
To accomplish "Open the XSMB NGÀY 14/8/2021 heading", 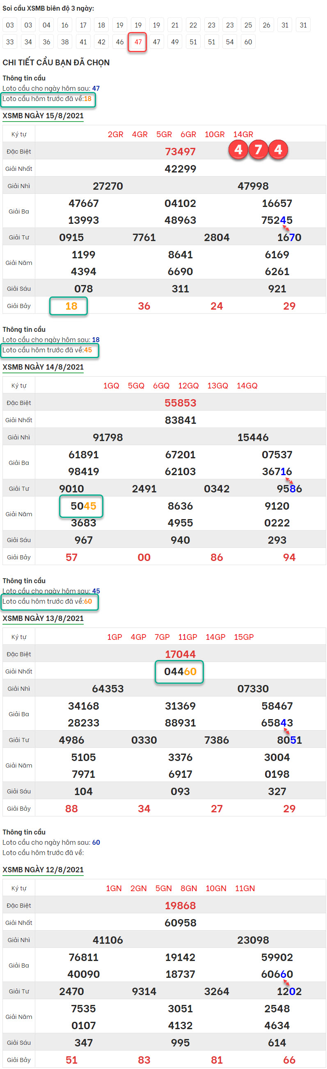I will [43, 367].
